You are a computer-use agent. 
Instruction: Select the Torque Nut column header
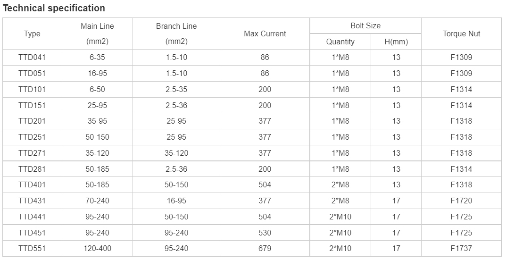[x=462, y=34]
